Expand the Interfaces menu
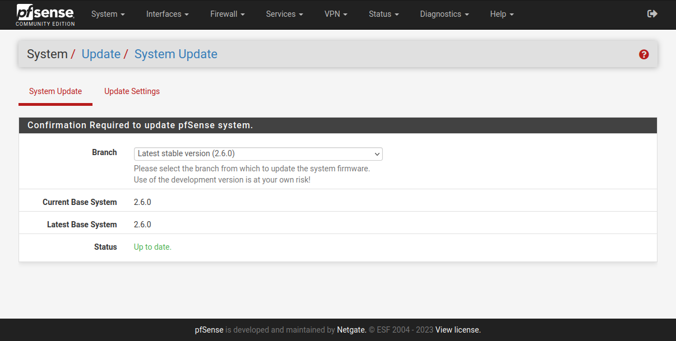The height and width of the screenshot is (341, 676). pyautogui.click(x=167, y=14)
